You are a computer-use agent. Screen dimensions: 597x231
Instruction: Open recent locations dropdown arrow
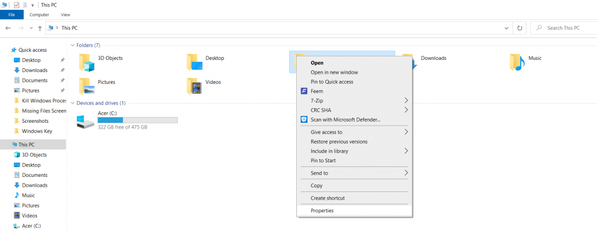(x=31, y=28)
